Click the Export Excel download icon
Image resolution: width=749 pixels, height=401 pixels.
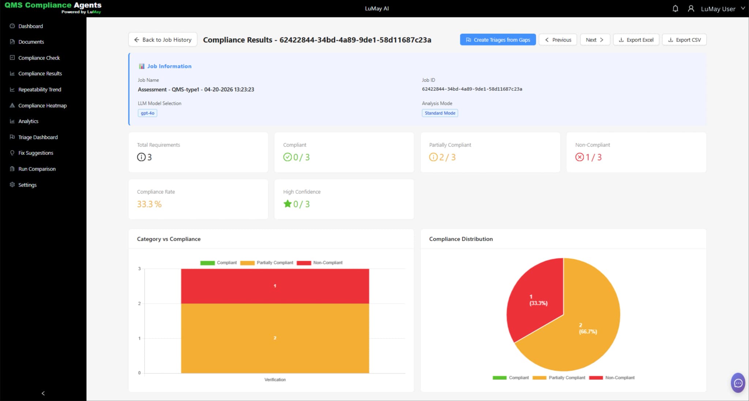click(621, 39)
